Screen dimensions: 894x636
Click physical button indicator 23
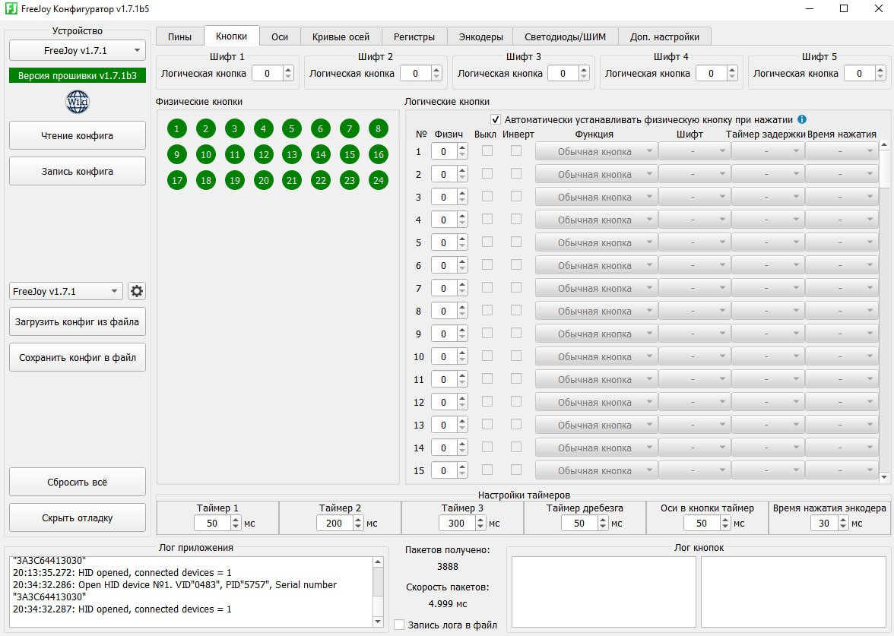point(350,181)
